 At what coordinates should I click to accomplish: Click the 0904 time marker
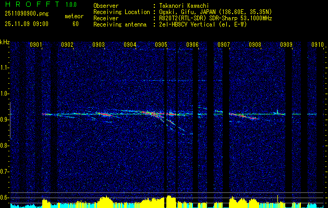click(x=130, y=44)
